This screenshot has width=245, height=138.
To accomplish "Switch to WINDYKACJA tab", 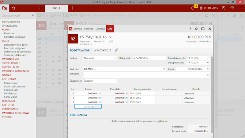I will tap(103, 50).
